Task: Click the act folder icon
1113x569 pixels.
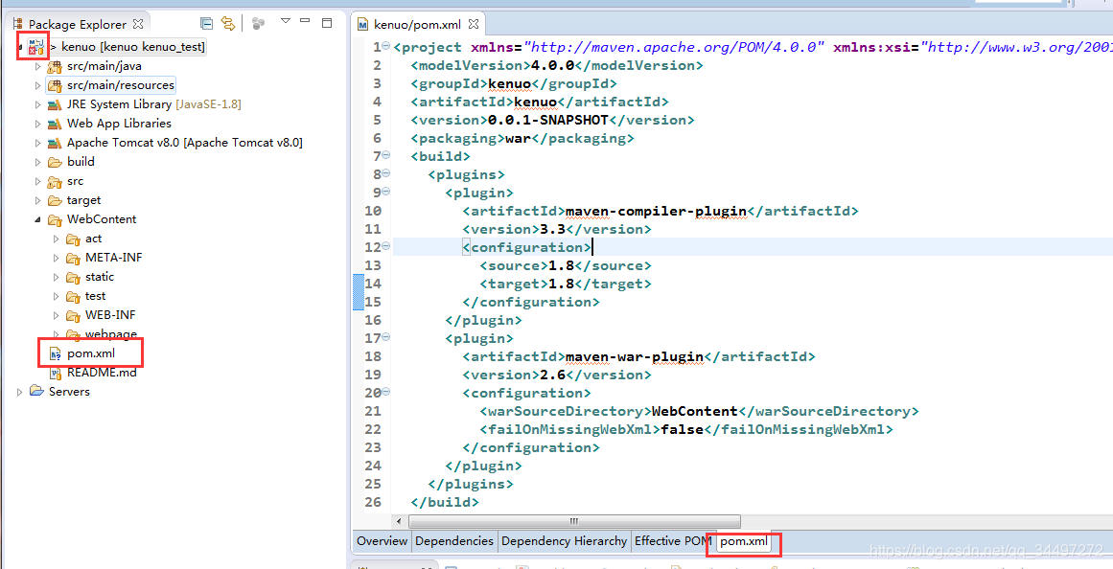Action: pos(73,239)
